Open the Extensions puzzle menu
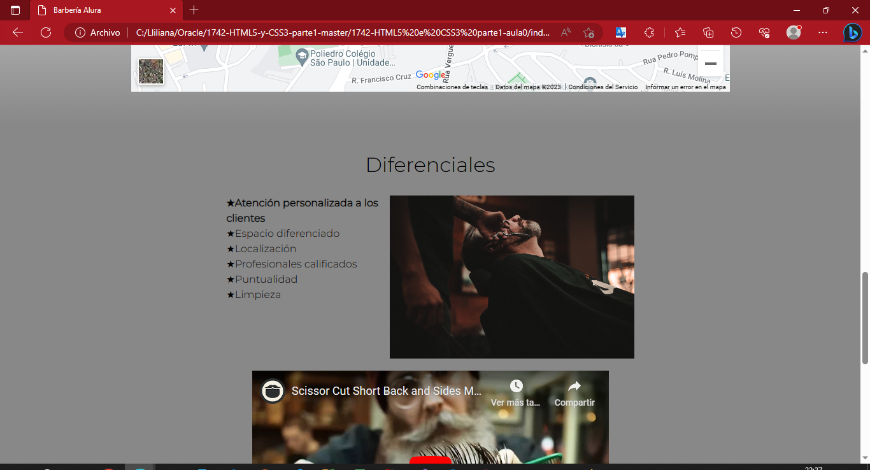Image resolution: width=870 pixels, height=470 pixels. pyautogui.click(x=649, y=32)
